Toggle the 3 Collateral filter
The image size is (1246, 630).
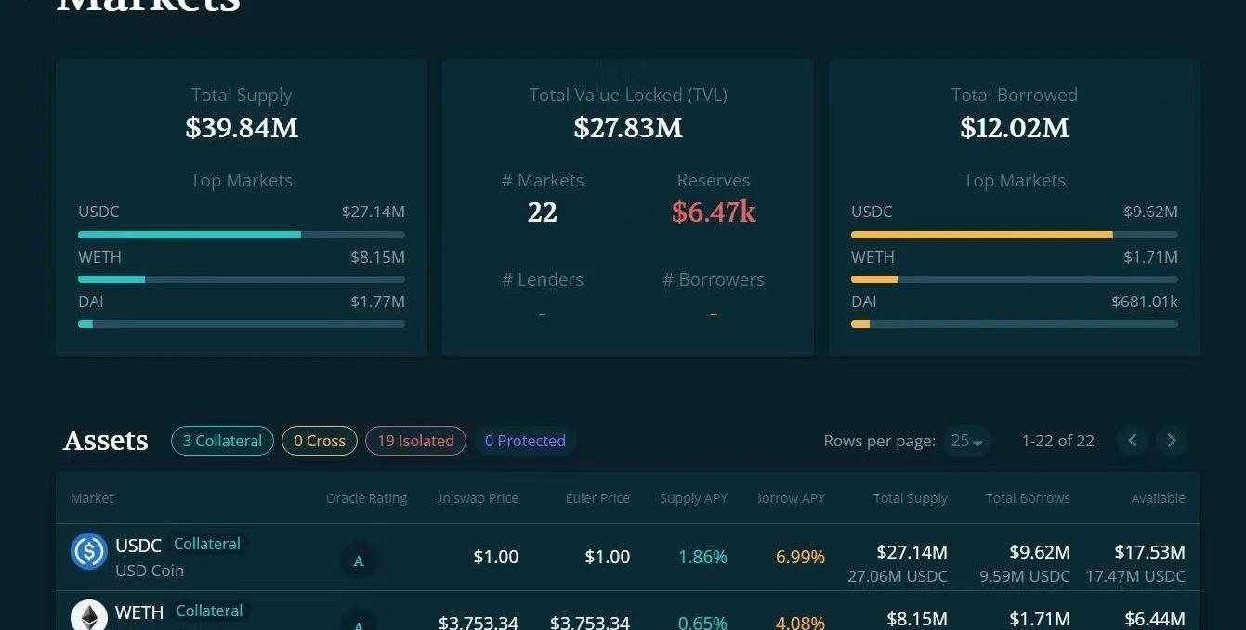click(222, 441)
